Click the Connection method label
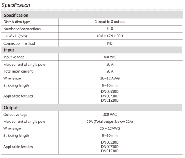This screenshot has width=185, height=158. [x=19, y=43]
